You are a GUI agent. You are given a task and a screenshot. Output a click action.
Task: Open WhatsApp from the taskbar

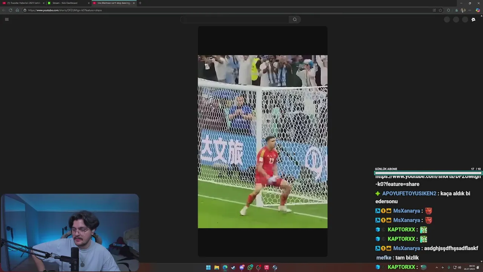coord(250,267)
